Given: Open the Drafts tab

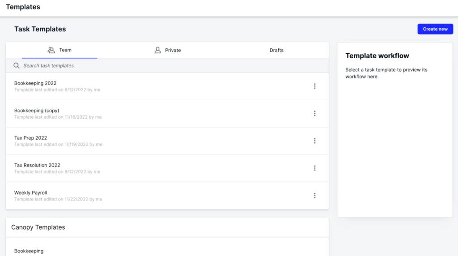Looking at the screenshot, I should pyautogui.click(x=276, y=50).
